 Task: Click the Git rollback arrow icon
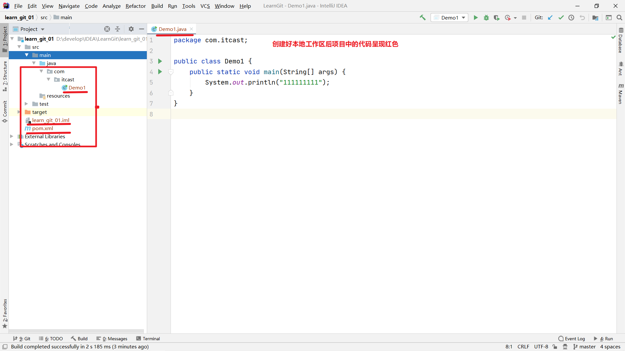click(x=582, y=18)
